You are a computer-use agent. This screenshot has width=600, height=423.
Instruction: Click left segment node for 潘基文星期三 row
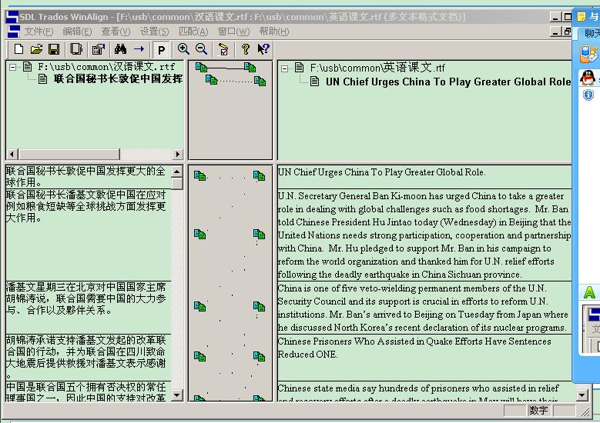point(199,306)
